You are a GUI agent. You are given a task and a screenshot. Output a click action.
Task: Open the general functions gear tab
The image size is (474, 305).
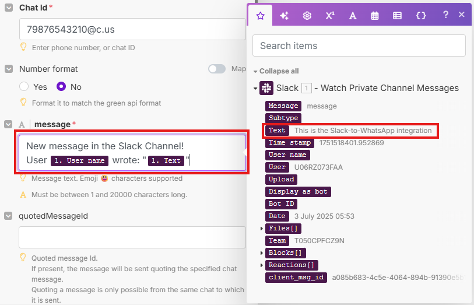click(307, 16)
